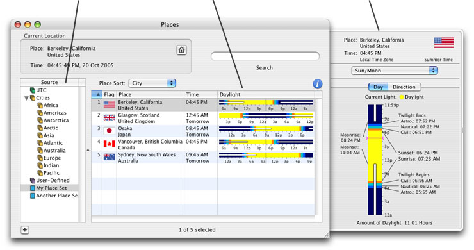Screen dimensions: 474x250
Task: Click the 'Sunset: 06:24 PM' label
Action: [418, 153]
